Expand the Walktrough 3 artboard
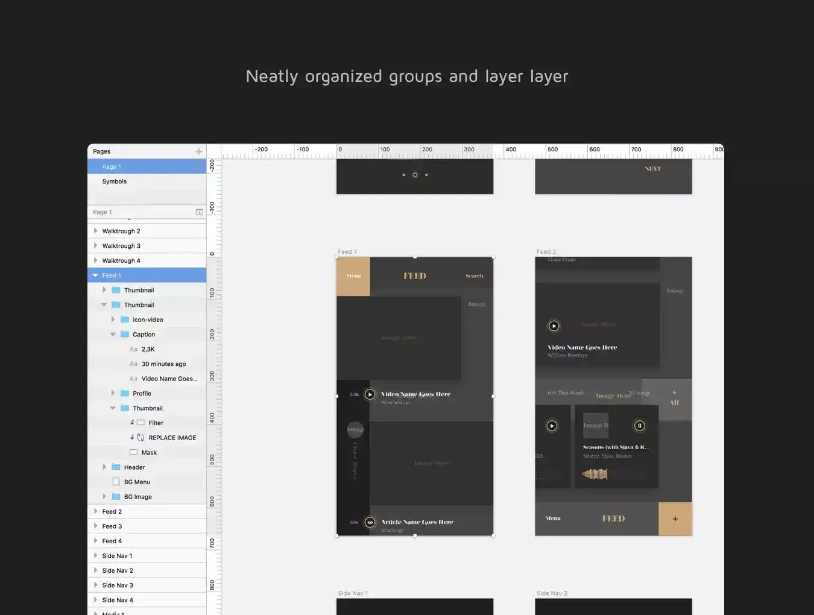Viewport: 814px width, 615px height. point(95,246)
